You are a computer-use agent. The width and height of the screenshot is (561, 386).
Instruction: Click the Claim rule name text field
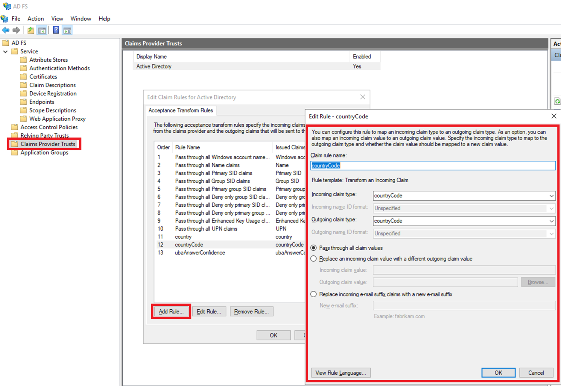433,166
